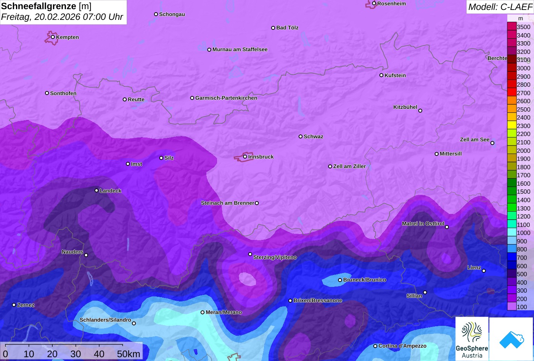534x361 pixels.
Task: Click the Kempten city marker dot
Action: point(53,37)
